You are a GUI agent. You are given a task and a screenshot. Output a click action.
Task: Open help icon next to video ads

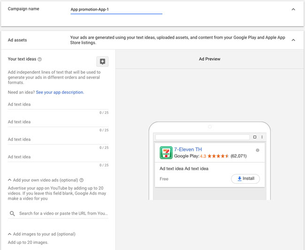pyautogui.click(x=82, y=180)
